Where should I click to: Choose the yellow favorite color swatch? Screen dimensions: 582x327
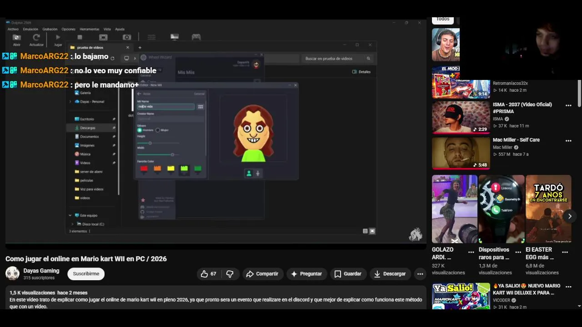coord(171,168)
